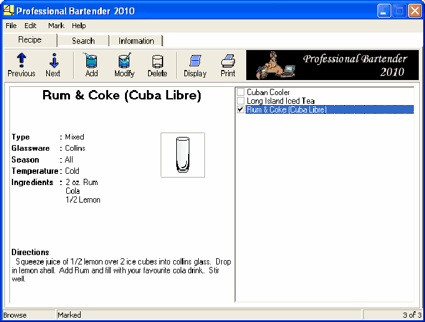
Task: Minimize the Professional Bartender window
Action: pos(384,11)
